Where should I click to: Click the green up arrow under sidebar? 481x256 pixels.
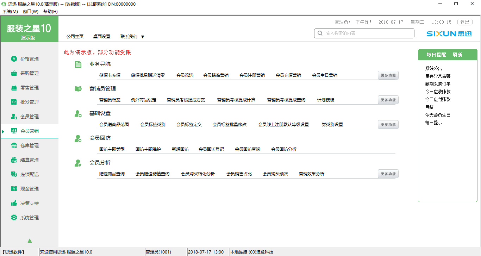30,241
